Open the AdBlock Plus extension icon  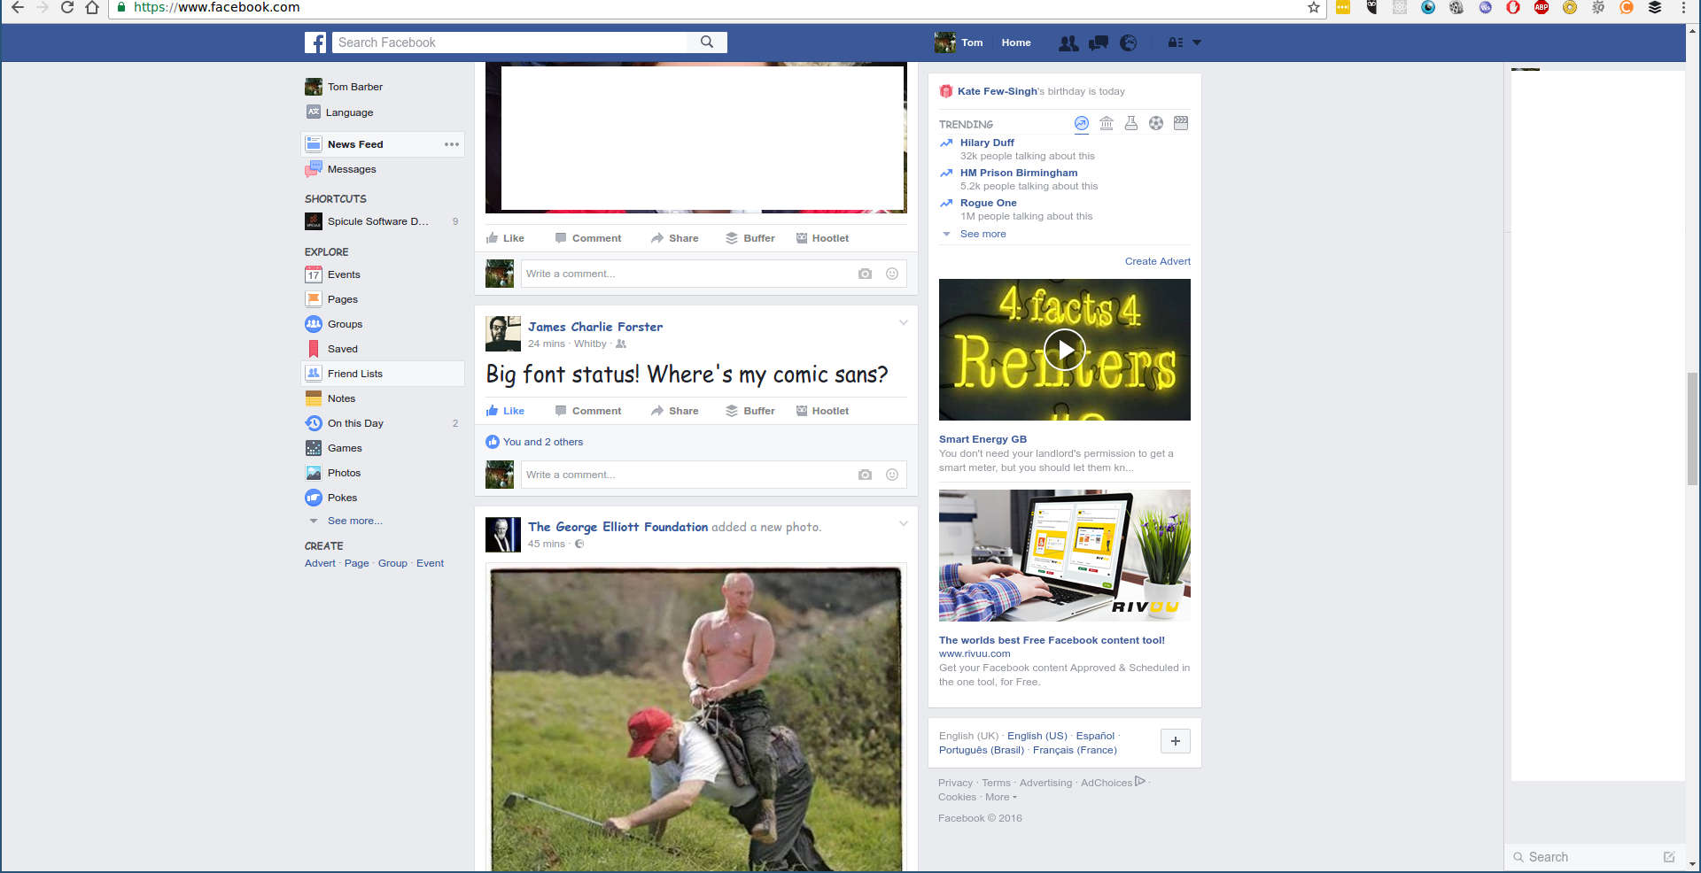pyautogui.click(x=1542, y=8)
